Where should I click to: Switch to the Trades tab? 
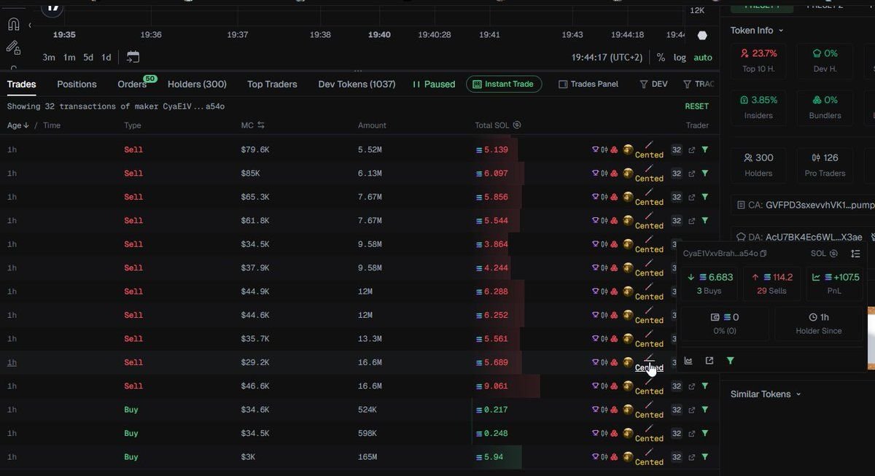pyautogui.click(x=22, y=84)
